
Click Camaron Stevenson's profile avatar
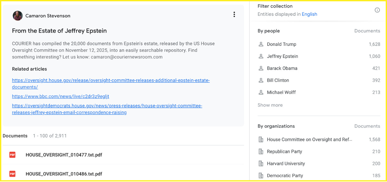[x=18, y=15]
